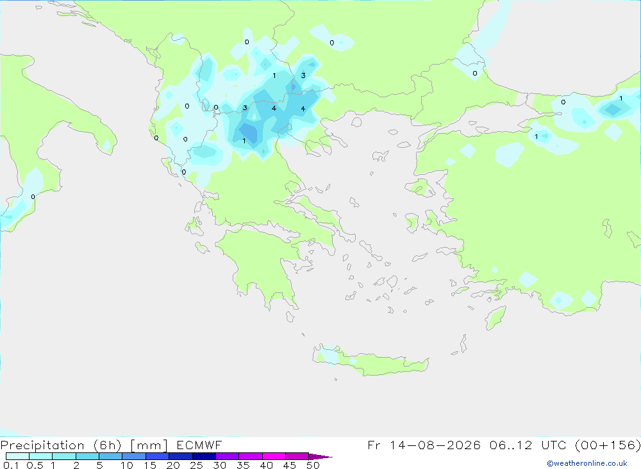Pick the 40–45 mm magenta legend swatch
Image resolution: width=641 pixels, height=469 pixels.
coord(274,456)
